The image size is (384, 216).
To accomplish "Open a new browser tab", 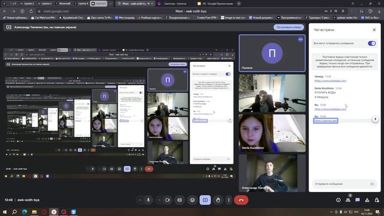I will click(239, 4).
